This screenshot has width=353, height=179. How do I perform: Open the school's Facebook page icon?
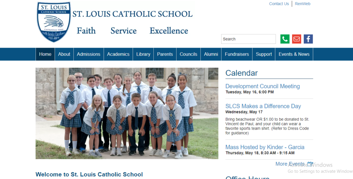tap(308, 39)
